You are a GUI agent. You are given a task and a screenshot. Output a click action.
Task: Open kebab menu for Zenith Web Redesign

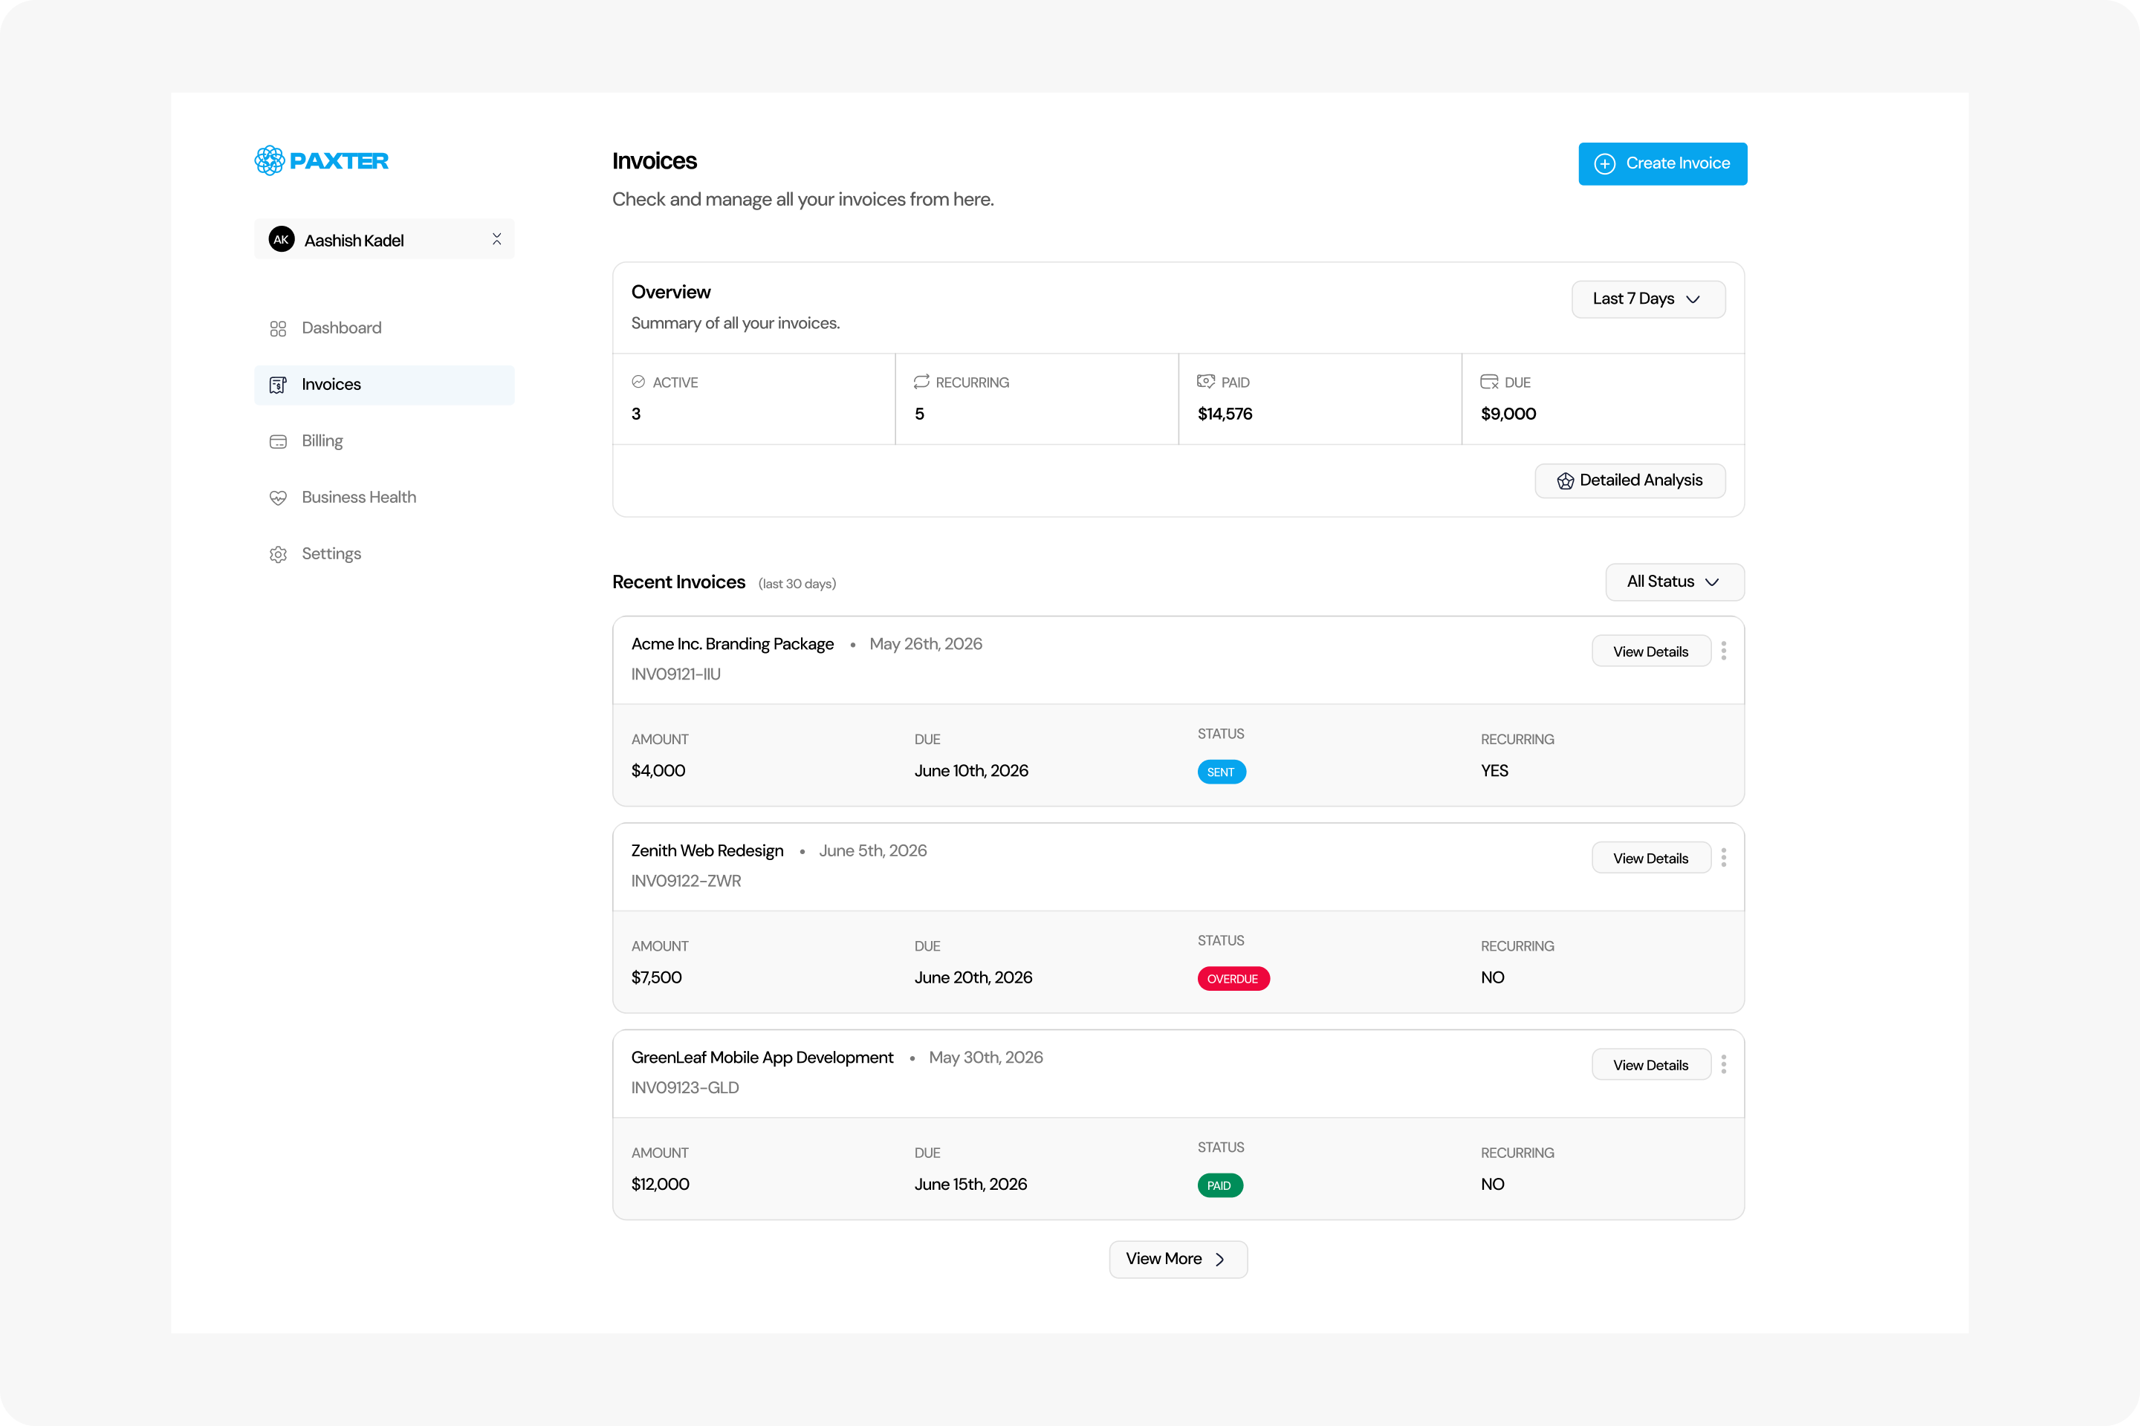point(1723,858)
